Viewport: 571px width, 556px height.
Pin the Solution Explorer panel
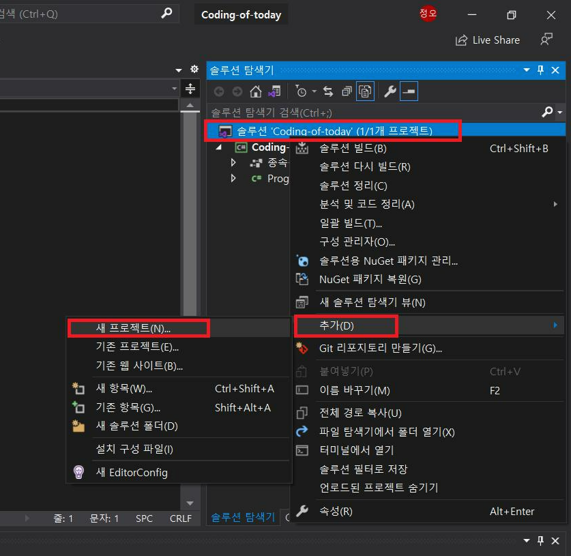pyautogui.click(x=541, y=70)
